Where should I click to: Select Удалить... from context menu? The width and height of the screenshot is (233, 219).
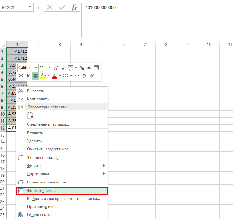(x=62, y=141)
